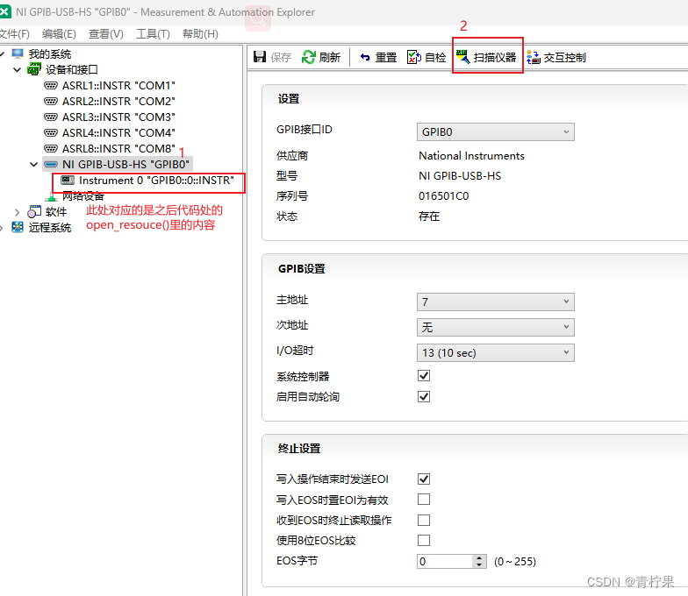Click the Refresh (刷新) toolbar icon

(309, 57)
